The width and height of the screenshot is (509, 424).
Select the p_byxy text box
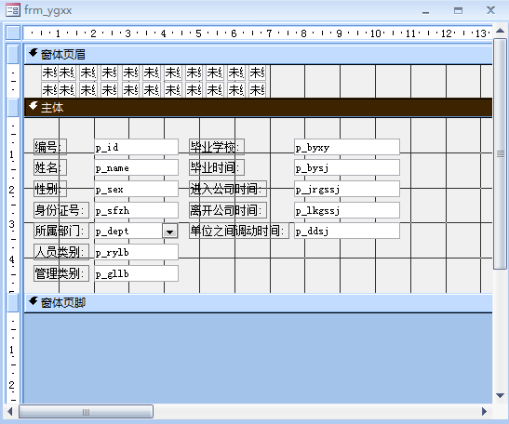(347, 147)
